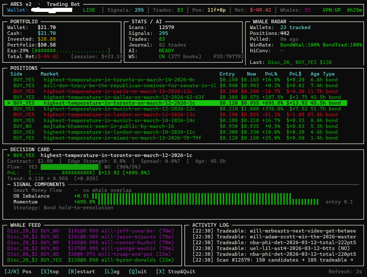Click the session $+23.18 value
The width and height of the screenshot is (367, 277).
97,57
